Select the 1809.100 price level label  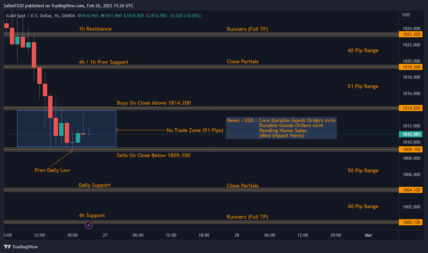coord(411,150)
